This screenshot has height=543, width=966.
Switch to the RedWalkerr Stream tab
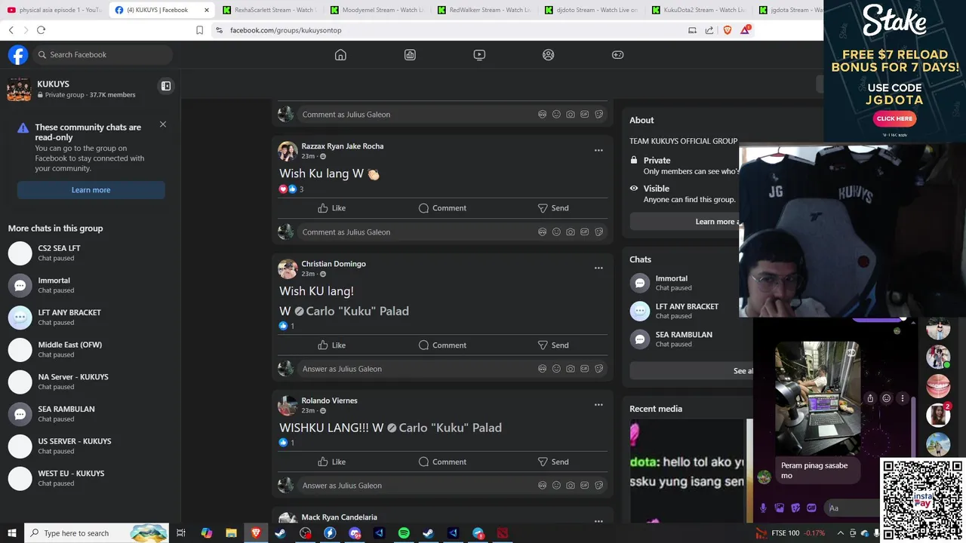coord(483,10)
